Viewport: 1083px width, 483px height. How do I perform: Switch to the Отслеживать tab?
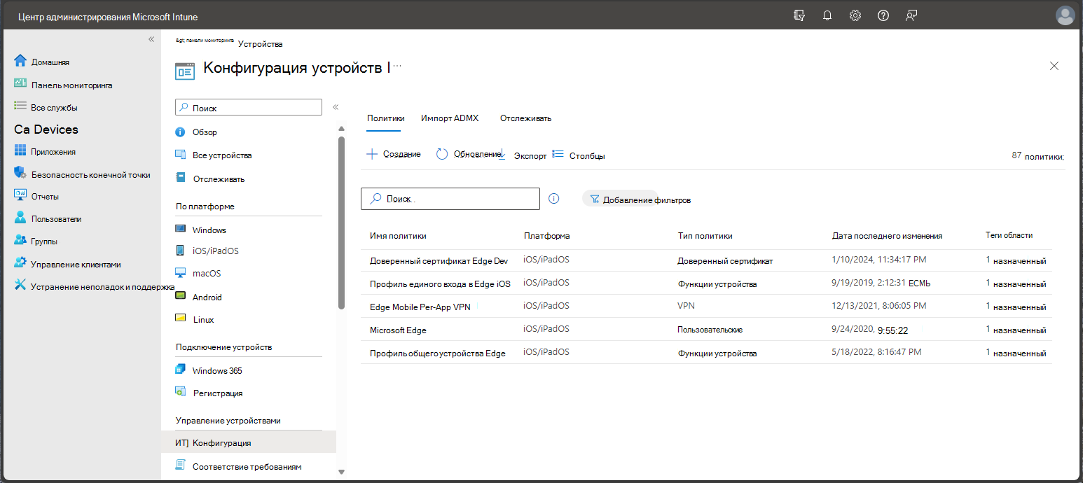point(526,118)
